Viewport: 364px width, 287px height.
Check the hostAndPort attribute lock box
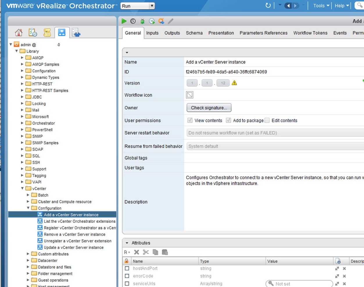coord(127,268)
